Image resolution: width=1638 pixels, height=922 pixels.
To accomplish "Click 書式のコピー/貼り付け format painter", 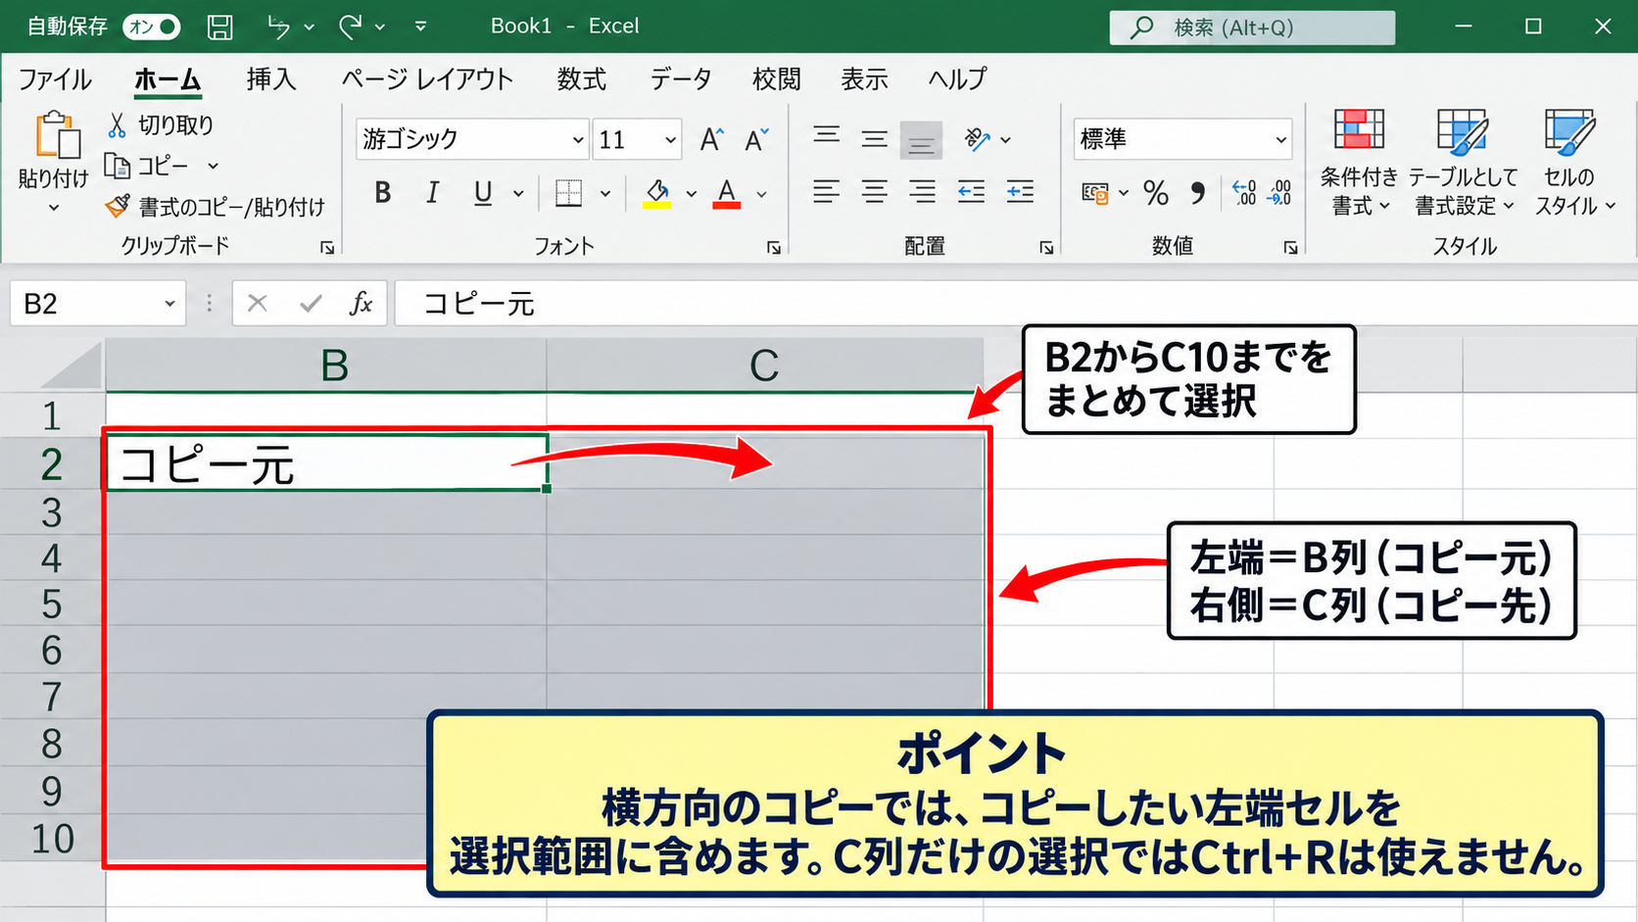I will point(215,207).
